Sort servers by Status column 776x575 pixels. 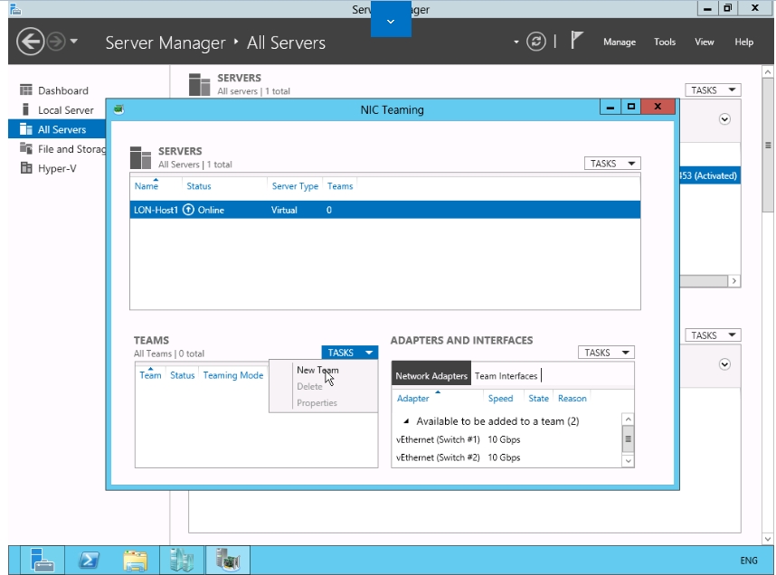[199, 186]
